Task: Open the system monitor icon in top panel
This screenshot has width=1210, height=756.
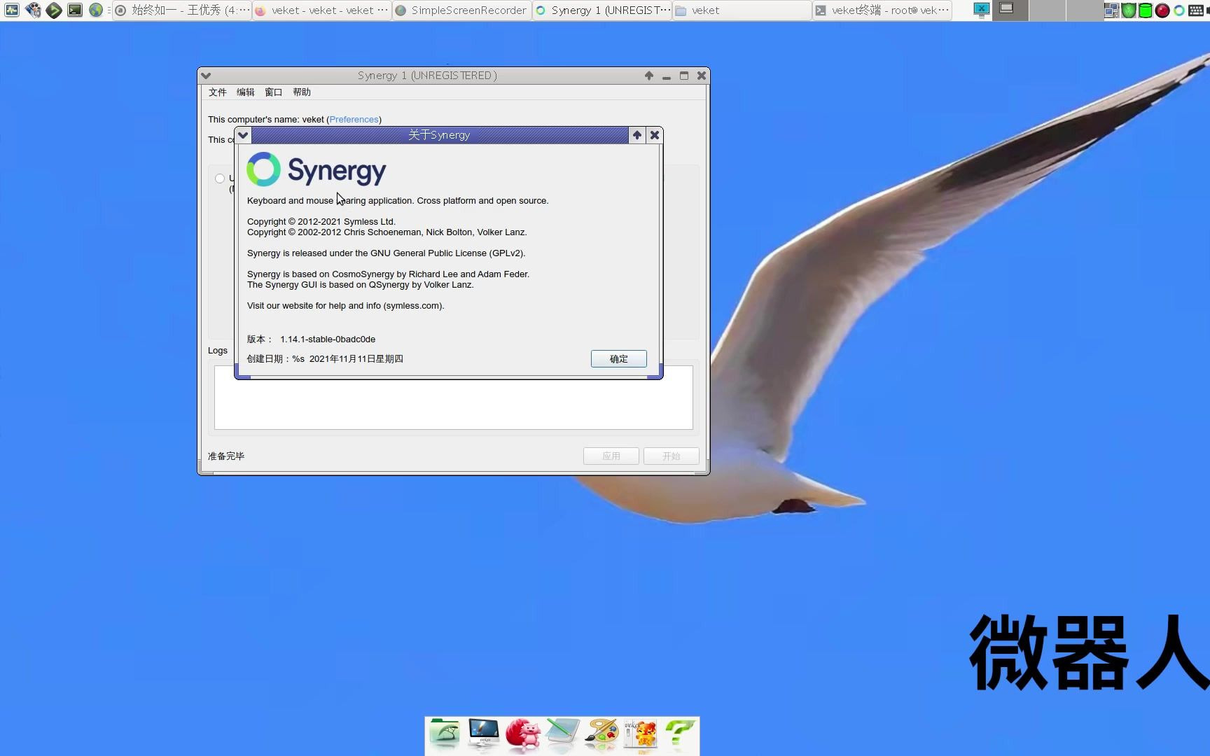Action: pos(12,10)
